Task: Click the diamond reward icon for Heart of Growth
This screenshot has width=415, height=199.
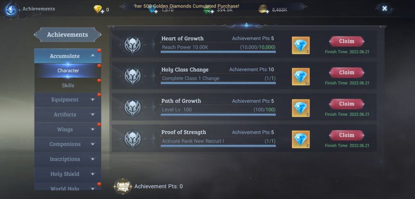Action: 300,46
